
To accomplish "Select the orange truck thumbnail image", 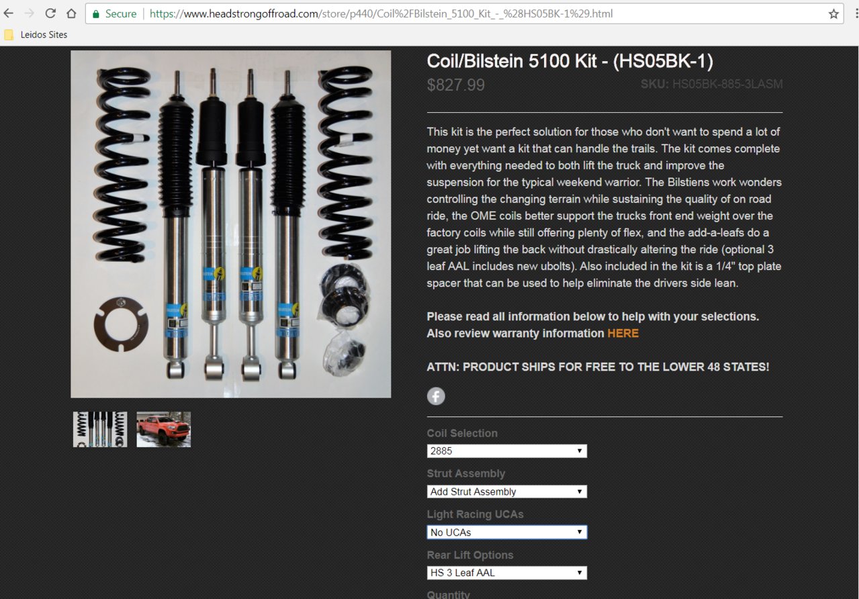I will [x=164, y=429].
